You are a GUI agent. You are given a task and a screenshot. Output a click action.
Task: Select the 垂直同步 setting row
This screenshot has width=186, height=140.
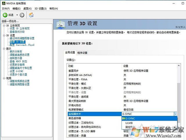122,71
